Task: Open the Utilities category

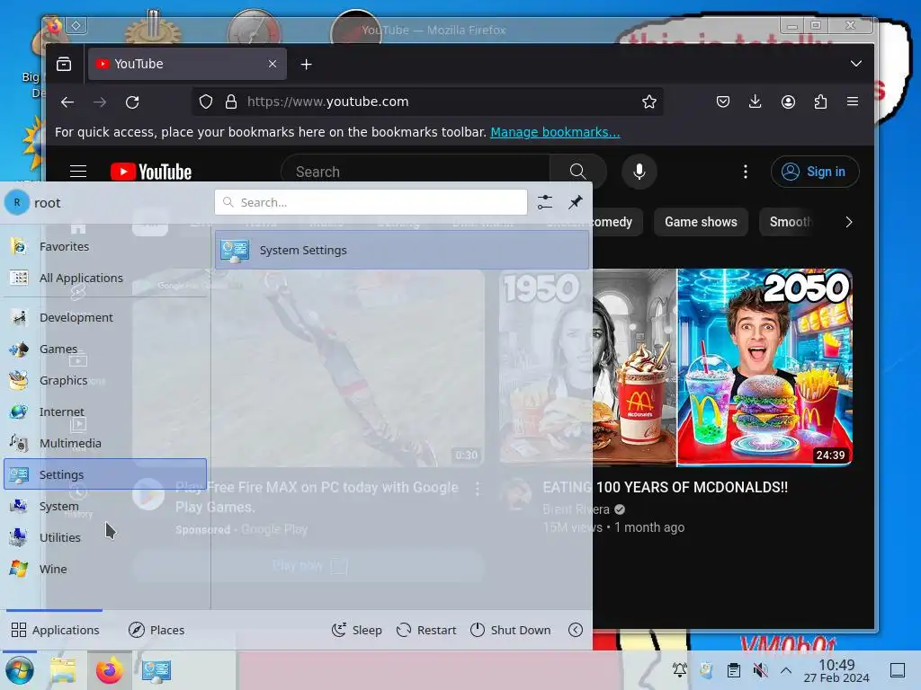Action: 106,537
